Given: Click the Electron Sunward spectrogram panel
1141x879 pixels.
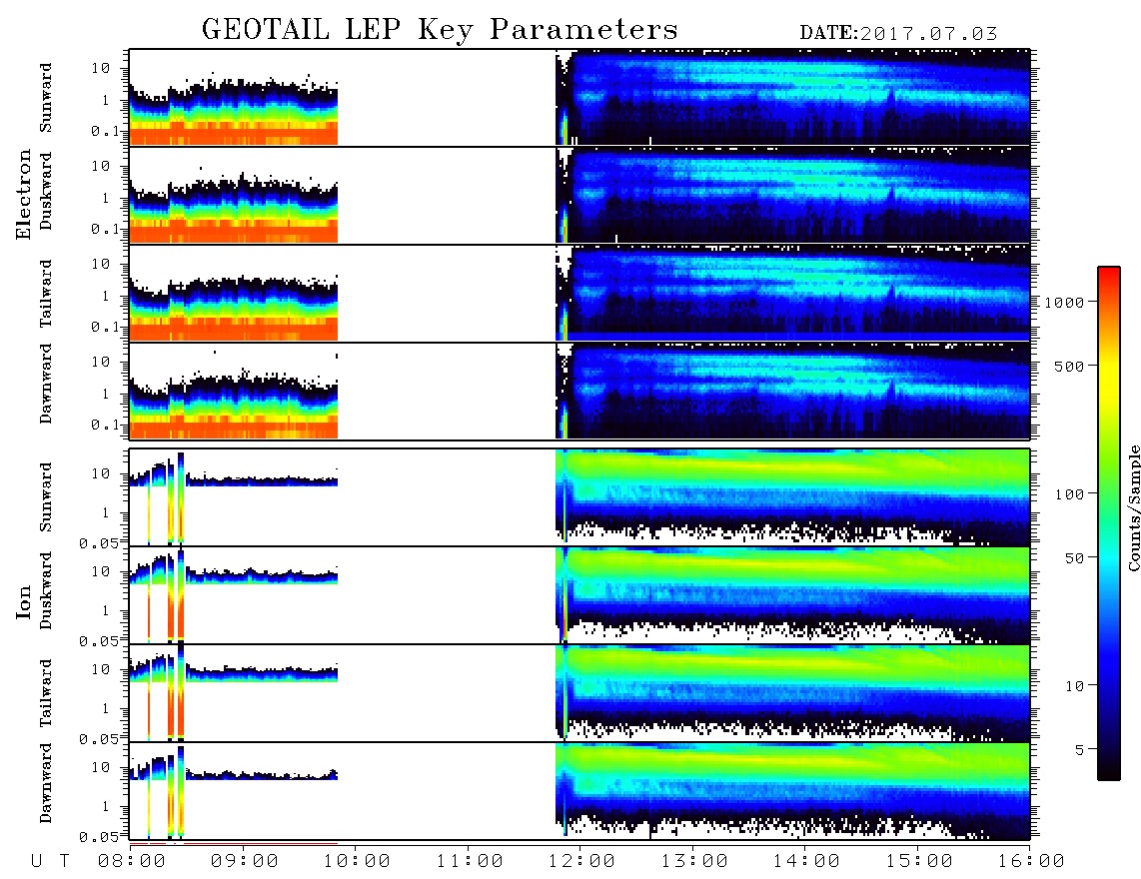Looking at the screenshot, I should [x=579, y=97].
